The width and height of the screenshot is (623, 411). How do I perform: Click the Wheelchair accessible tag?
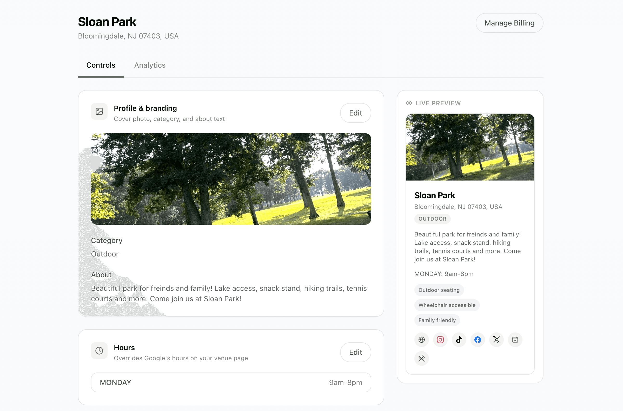tap(447, 305)
